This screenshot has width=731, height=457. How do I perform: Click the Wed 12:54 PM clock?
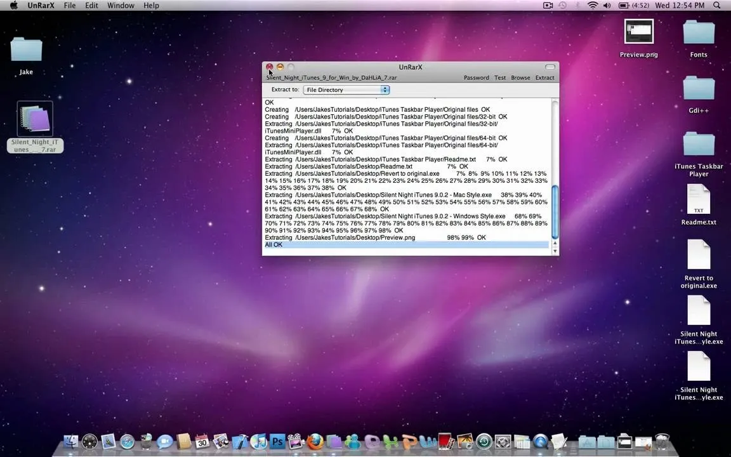tap(679, 6)
